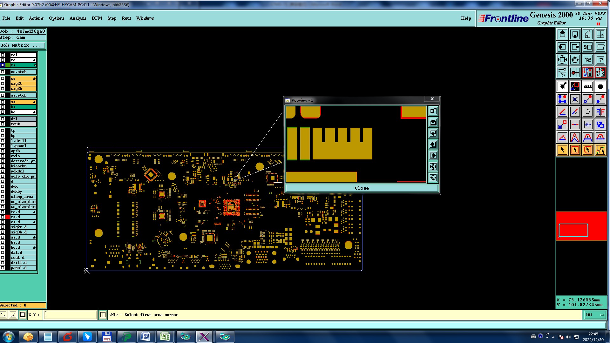Click the wrench and palette settings icon
The width and height of the screenshot is (610, 343).
point(562,72)
